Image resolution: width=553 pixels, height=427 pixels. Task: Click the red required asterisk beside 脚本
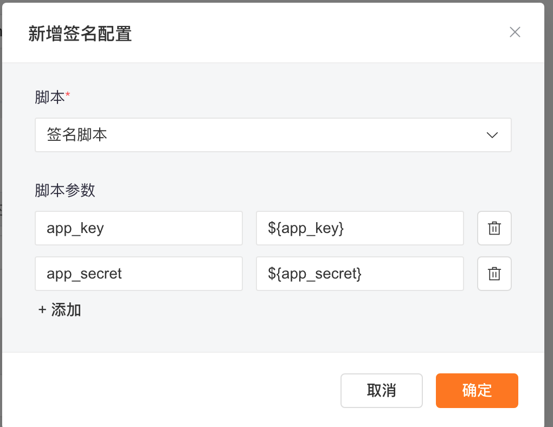click(x=68, y=94)
